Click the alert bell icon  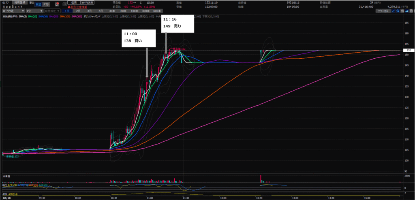pyautogui.click(x=57, y=4)
